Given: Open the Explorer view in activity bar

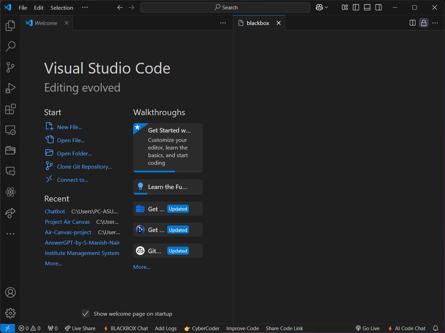Looking at the screenshot, I should pos(10,26).
